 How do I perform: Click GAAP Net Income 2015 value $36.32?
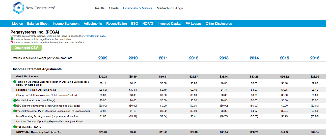[284, 77]
